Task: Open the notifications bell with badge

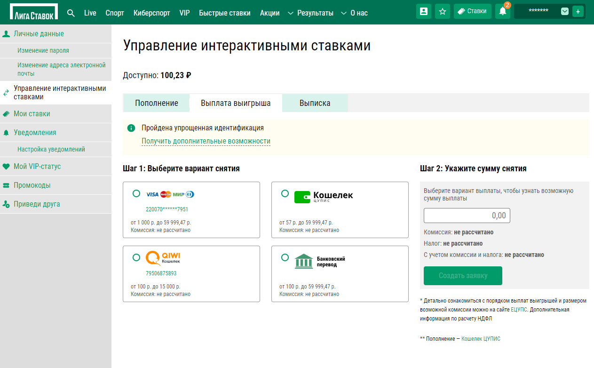Action: pos(503,11)
